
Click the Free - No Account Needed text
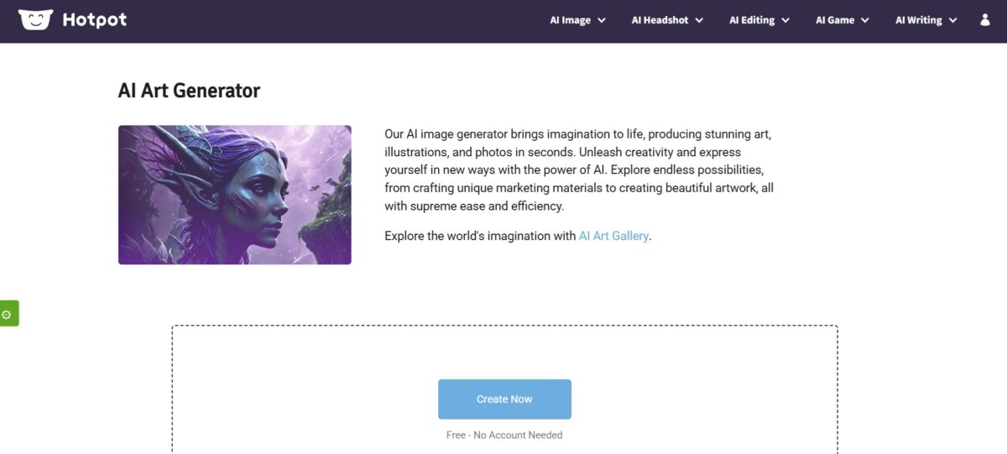[504, 435]
